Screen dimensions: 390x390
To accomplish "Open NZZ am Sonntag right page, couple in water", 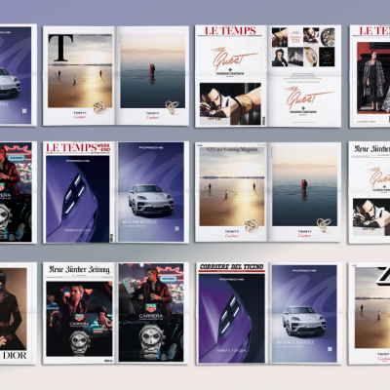I will (x=304, y=192).
